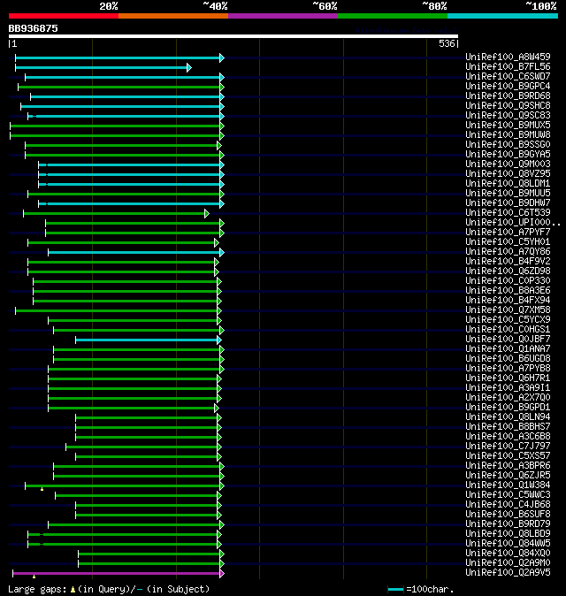Click the UniRef100_C0HGS1 label

tap(508, 330)
